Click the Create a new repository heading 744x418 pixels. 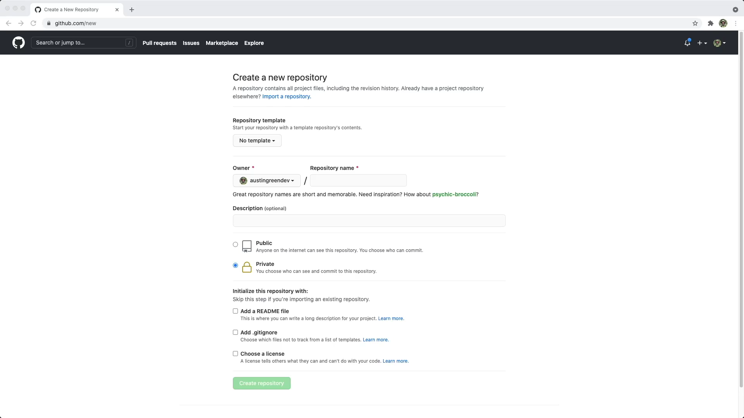(x=280, y=77)
